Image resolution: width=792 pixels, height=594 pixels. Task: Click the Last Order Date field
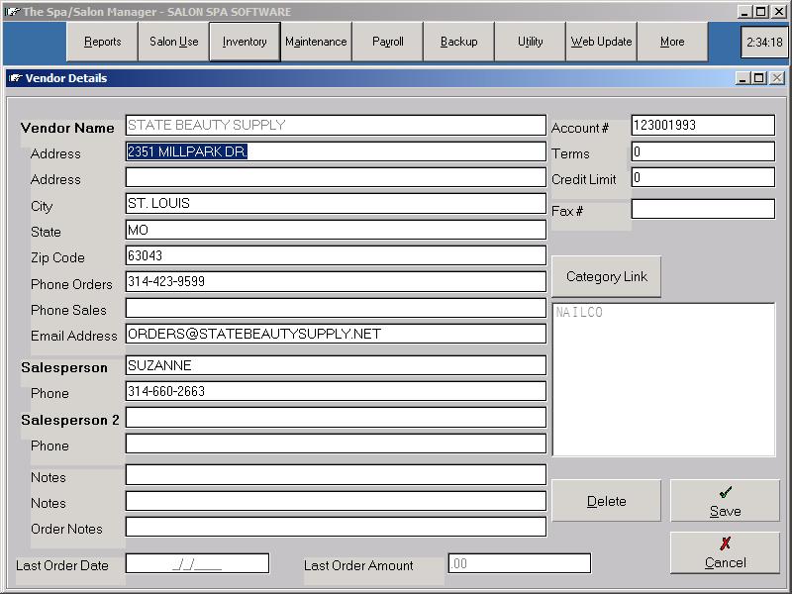tap(197, 563)
